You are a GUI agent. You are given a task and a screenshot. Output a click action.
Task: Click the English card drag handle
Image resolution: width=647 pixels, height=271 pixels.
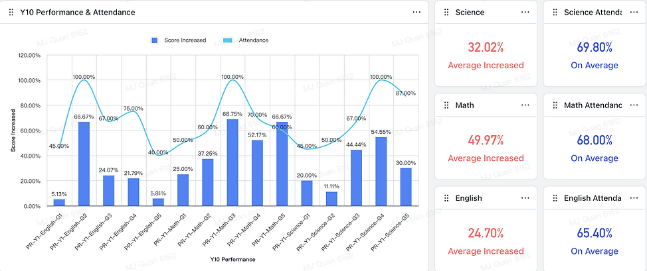pyautogui.click(x=446, y=198)
